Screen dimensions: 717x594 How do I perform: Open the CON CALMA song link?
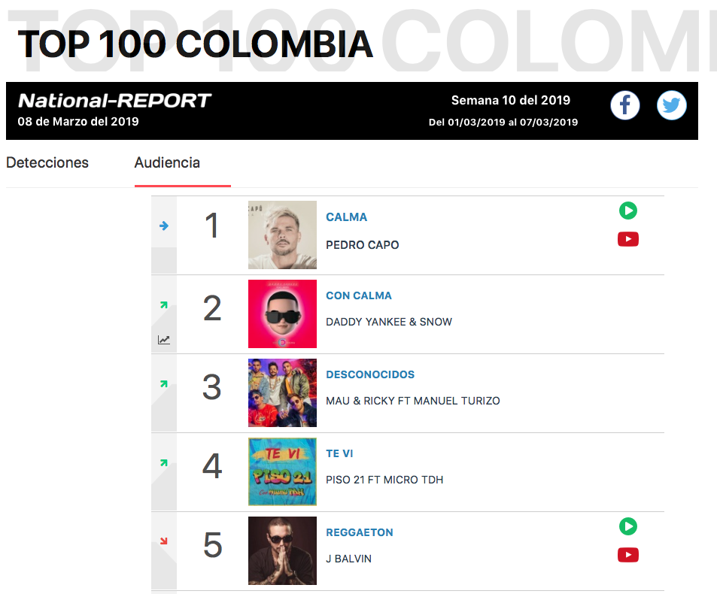coord(358,295)
